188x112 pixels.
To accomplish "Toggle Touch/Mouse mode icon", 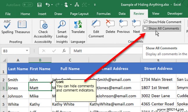I will (x=66, y=5).
